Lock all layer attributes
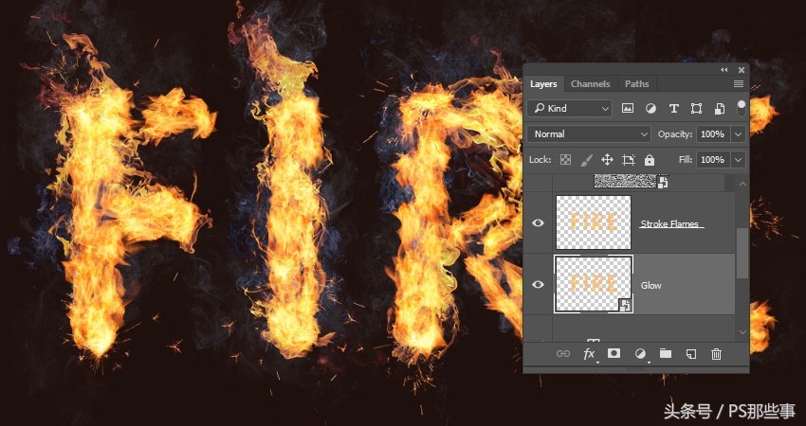This screenshot has height=426, width=806. point(650,160)
